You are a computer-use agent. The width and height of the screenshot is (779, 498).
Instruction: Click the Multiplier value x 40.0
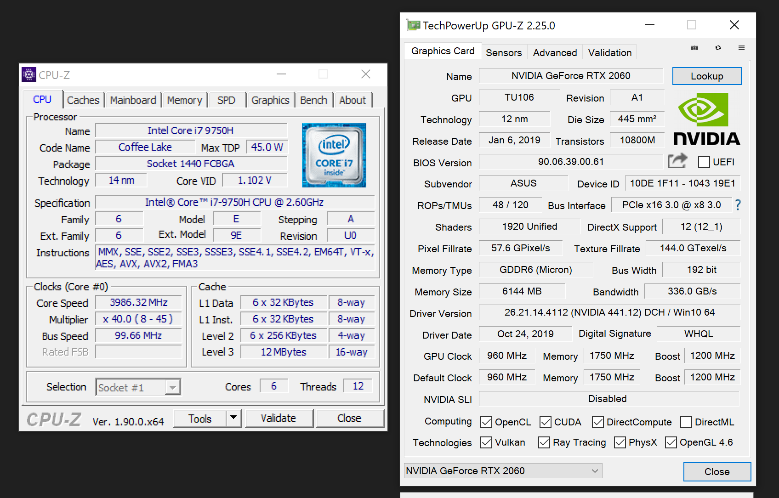(139, 319)
